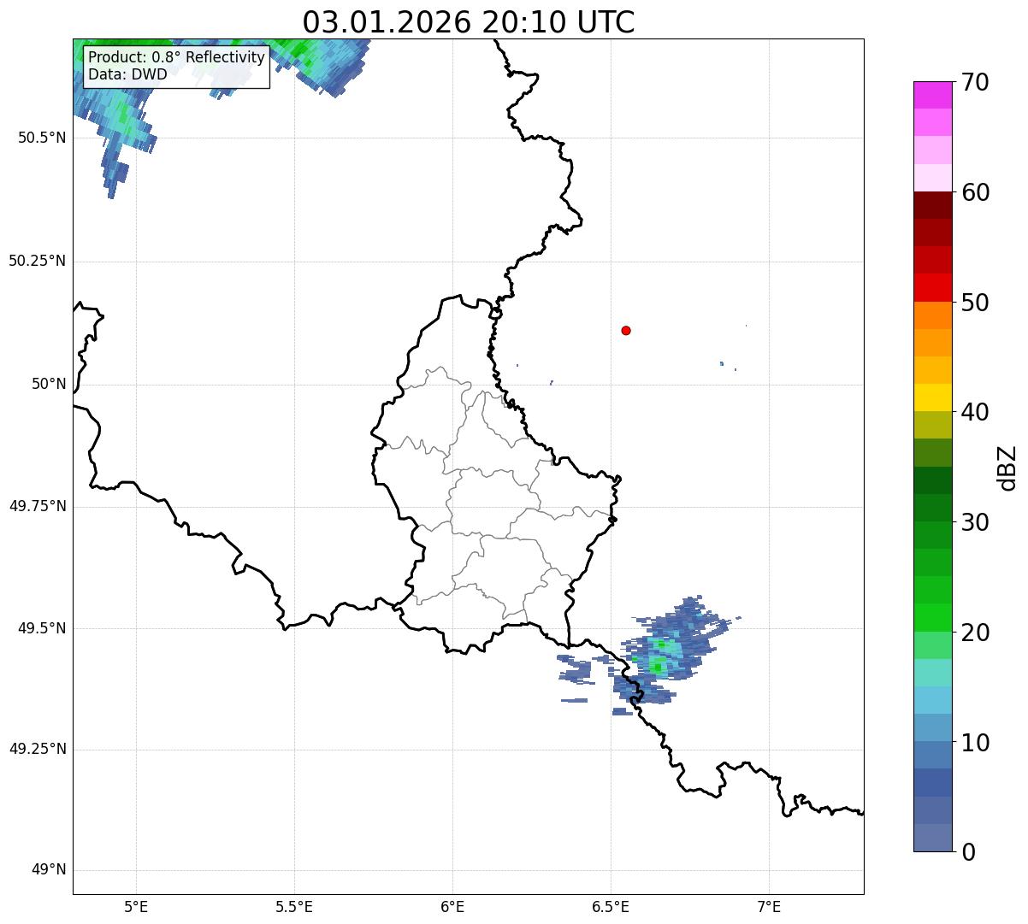The width and height of the screenshot is (1028, 924).
Task: Click the orange swatch just below 50
Action: [932, 315]
